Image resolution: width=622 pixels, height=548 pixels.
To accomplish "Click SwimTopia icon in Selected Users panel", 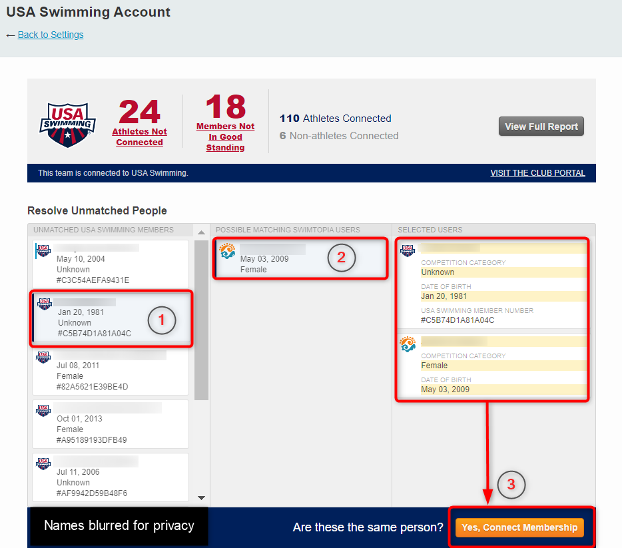I will tap(408, 344).
